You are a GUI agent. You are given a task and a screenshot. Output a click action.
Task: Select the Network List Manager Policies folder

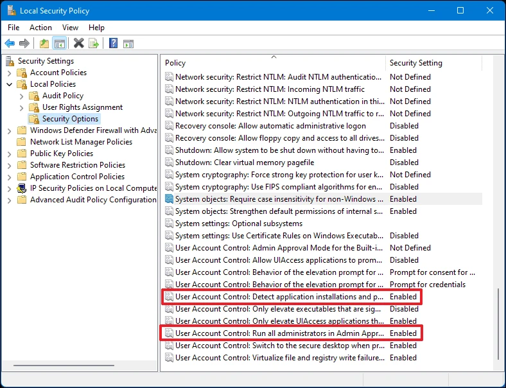point(81,142)
